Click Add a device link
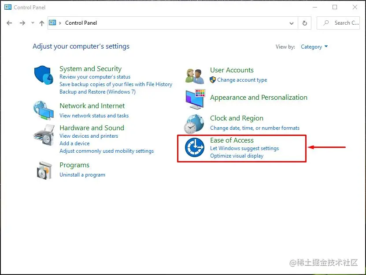Screen dimensions: 366x275 (74, 143)
